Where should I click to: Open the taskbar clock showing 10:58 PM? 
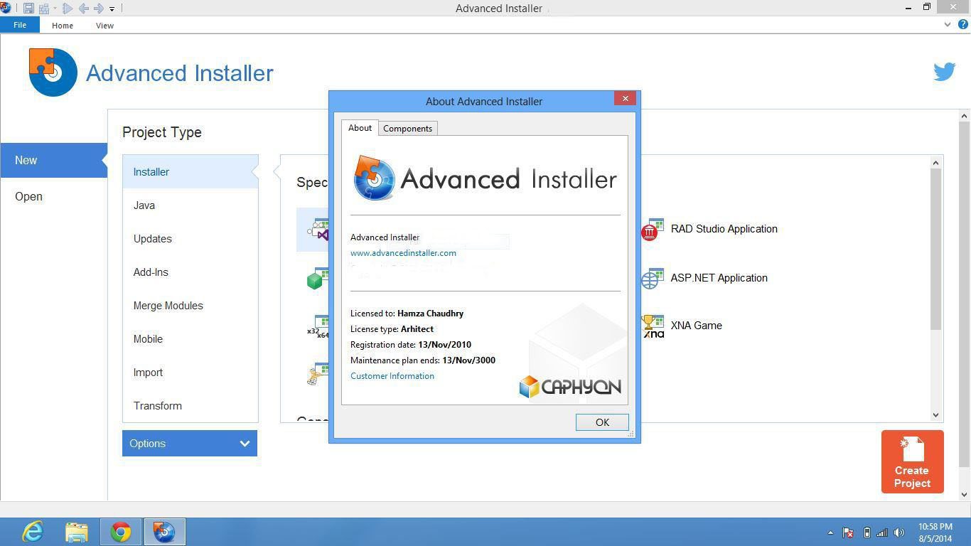935,532
